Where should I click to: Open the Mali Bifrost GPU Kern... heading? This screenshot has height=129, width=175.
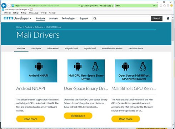(134, 88)
